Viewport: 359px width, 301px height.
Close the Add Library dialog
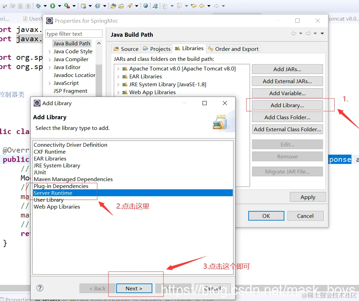(225, 103)
